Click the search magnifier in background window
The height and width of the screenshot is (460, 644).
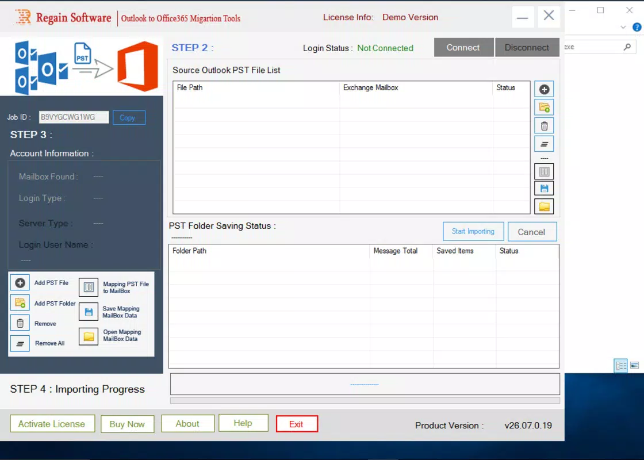point(627,47)
